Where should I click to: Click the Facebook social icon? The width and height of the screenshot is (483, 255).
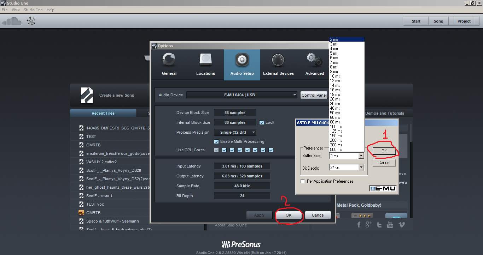359,225
